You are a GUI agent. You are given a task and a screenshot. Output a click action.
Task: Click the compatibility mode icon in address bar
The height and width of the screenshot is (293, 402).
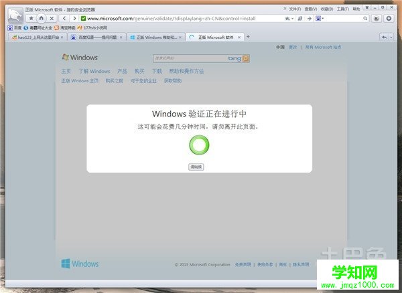(300, 19)
